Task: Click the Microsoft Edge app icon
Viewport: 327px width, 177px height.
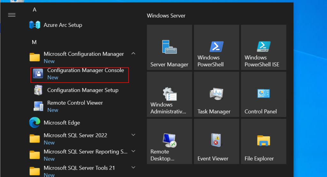Action: [x=34, y=122]
